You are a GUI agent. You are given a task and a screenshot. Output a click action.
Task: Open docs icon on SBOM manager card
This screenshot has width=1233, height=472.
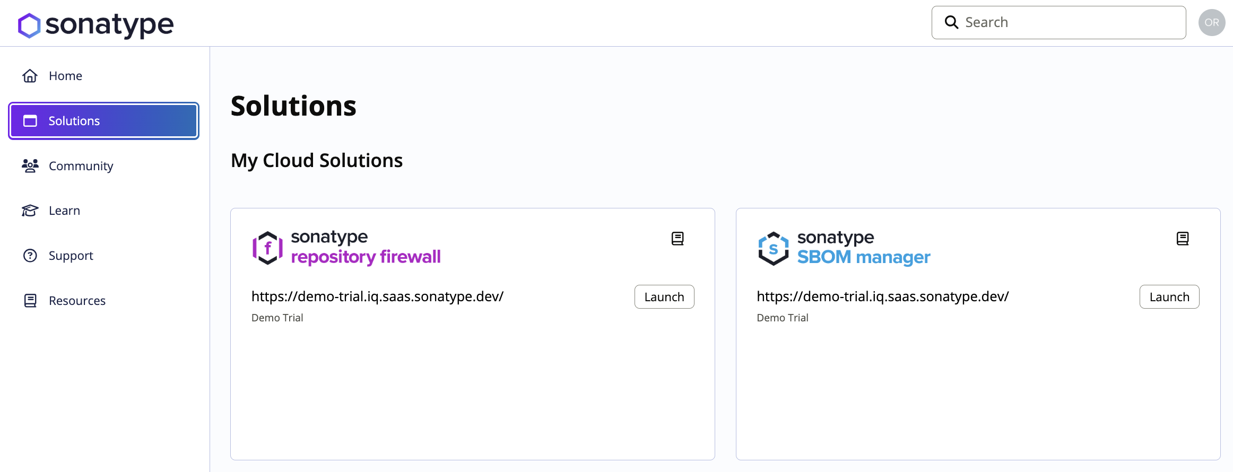(1183, 239)
